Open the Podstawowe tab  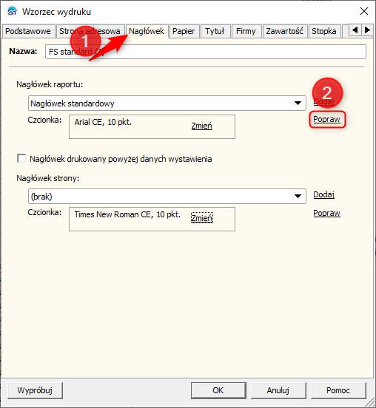tap(28, 31)
